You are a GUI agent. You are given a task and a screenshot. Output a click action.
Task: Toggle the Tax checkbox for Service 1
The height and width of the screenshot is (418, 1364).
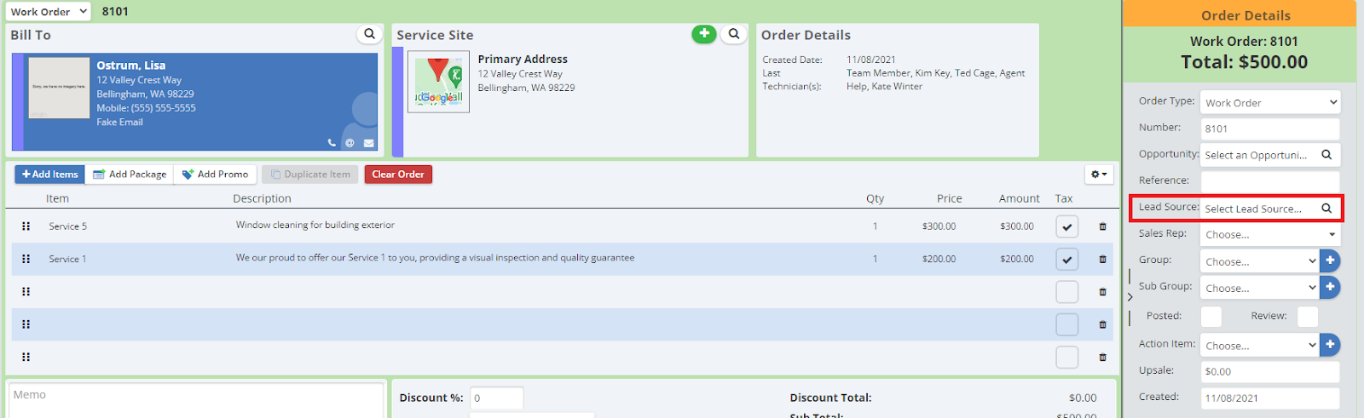1066,259
